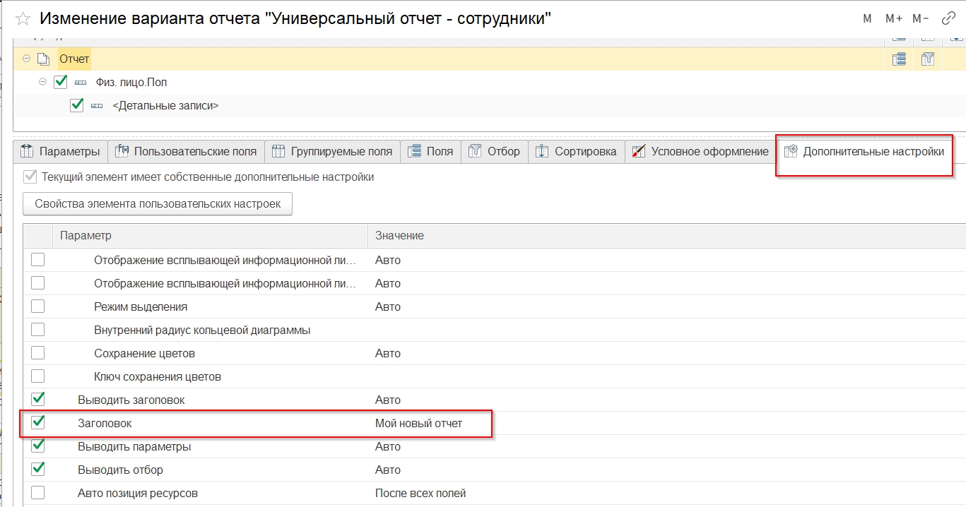The height and width of the screenshot is (507, 966).
Task: Open the Отбор tab
Action: tap(495, 151)
